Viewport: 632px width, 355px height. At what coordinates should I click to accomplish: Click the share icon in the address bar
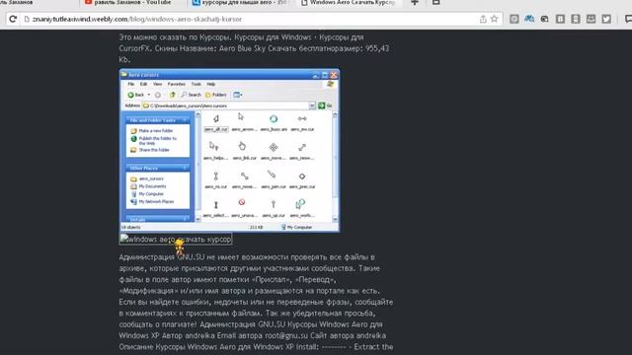point(483,19)
